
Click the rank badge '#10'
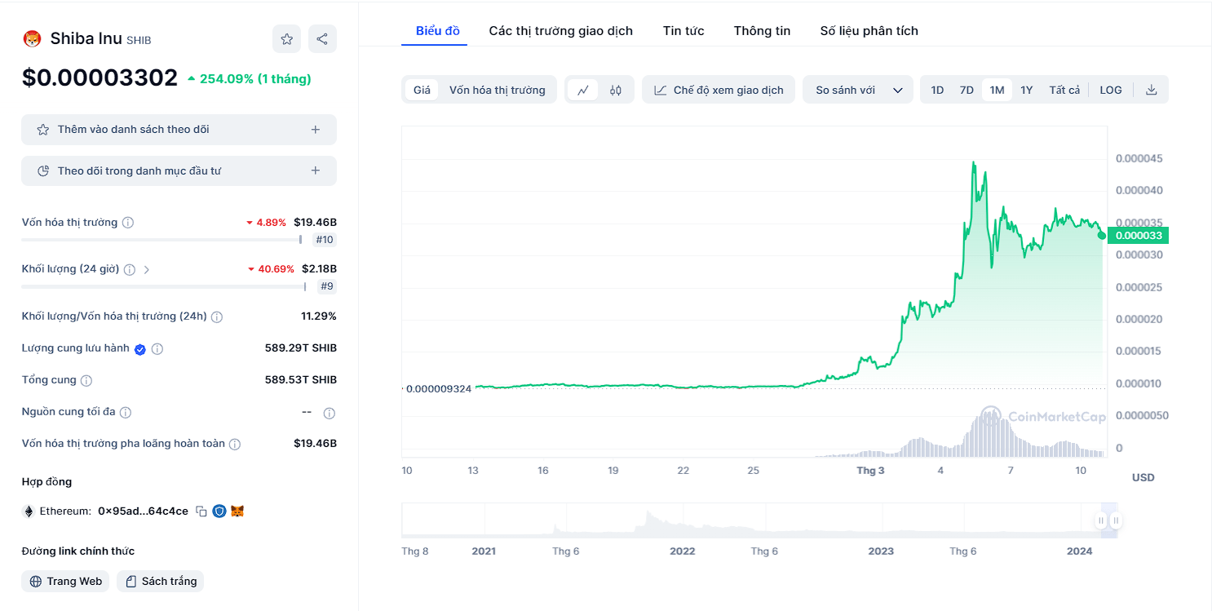tap(325, 240)
